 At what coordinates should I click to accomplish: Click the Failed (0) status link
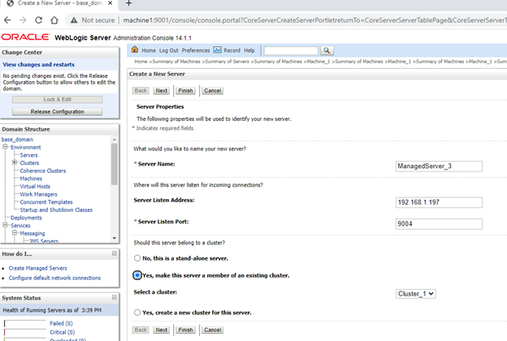(x=61, y=323)
